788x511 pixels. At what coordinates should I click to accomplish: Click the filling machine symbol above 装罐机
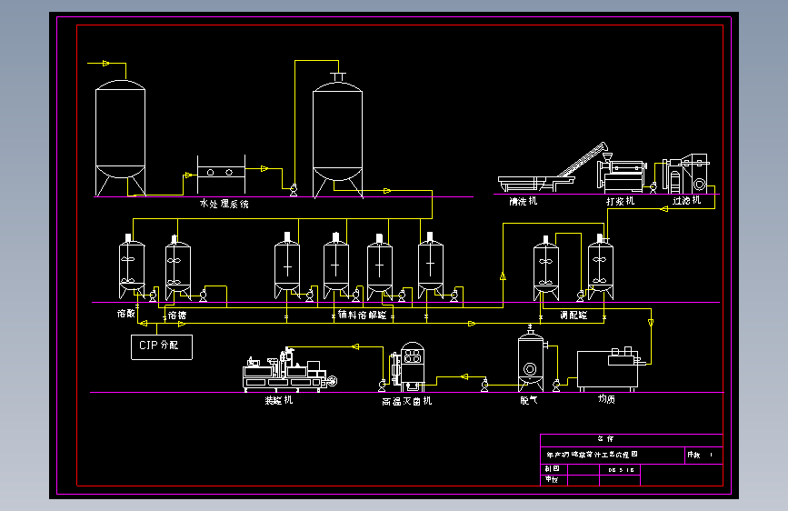[290, 370]
